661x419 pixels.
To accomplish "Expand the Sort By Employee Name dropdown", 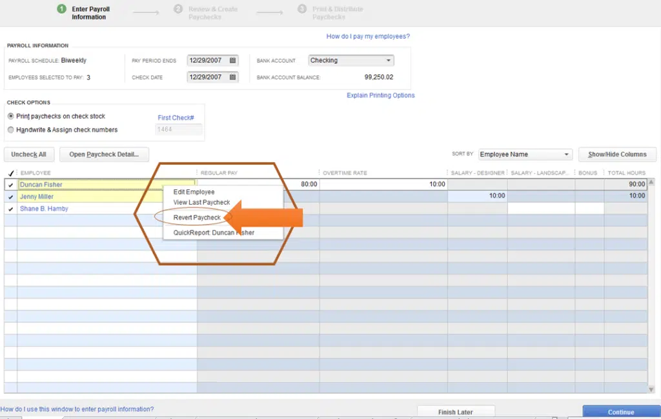I will coord(525,154).
